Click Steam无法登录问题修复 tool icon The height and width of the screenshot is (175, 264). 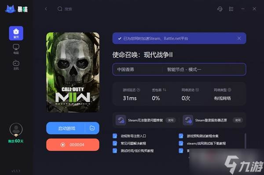[x=121, y=120]
